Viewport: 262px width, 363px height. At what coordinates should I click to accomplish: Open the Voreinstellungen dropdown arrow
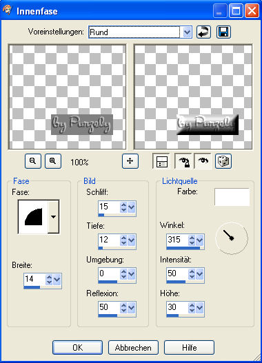click(x=187, y=32)
